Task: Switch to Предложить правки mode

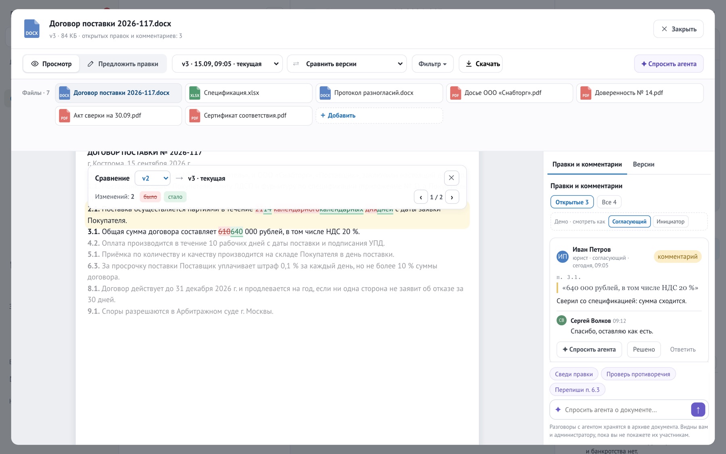Action: pos(123,64)
